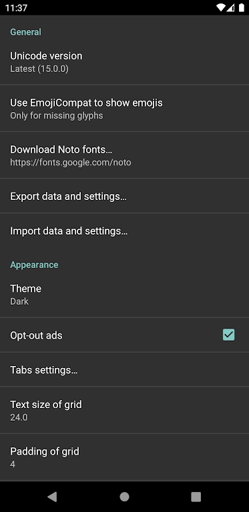Tap the Opt-out ads label

(x=36, y=335)
